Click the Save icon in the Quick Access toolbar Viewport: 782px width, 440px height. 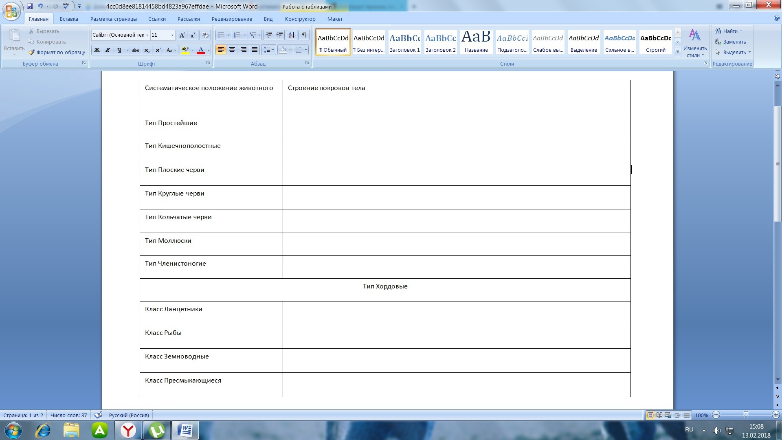30,6
